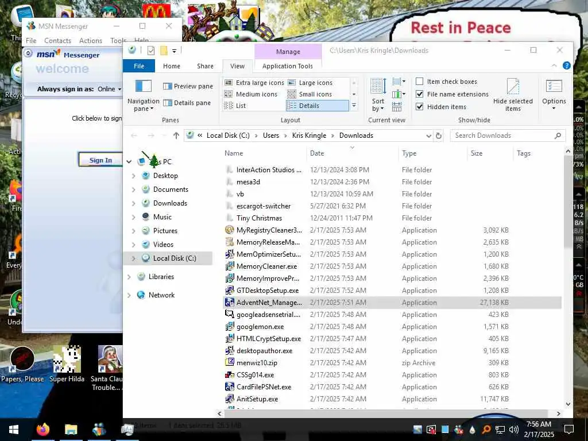The image size is (588, 441).
Task: Expand the Documents tree node
Action: pyautogui.click(x=133, y=189)
